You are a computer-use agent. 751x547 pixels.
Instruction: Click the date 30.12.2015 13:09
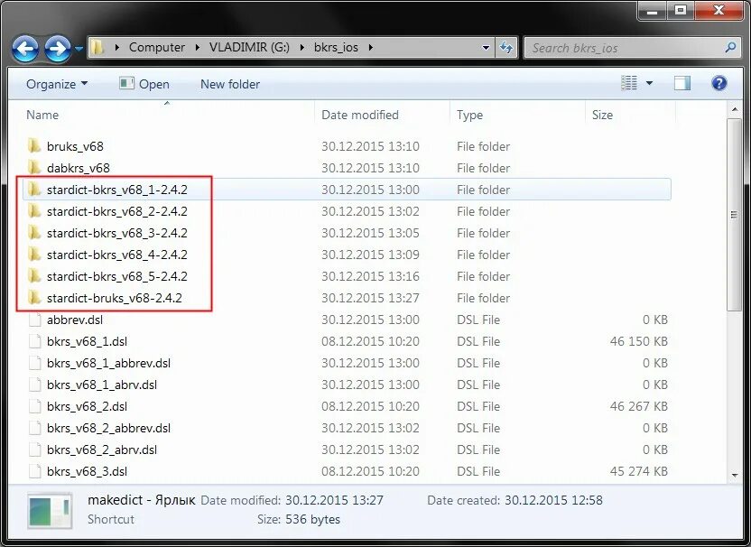pyautogui.click(x=370, y=255)
